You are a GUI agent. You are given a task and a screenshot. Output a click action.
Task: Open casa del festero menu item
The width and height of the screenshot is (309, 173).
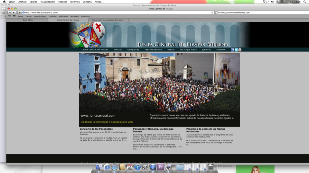(x=153, y=50)
